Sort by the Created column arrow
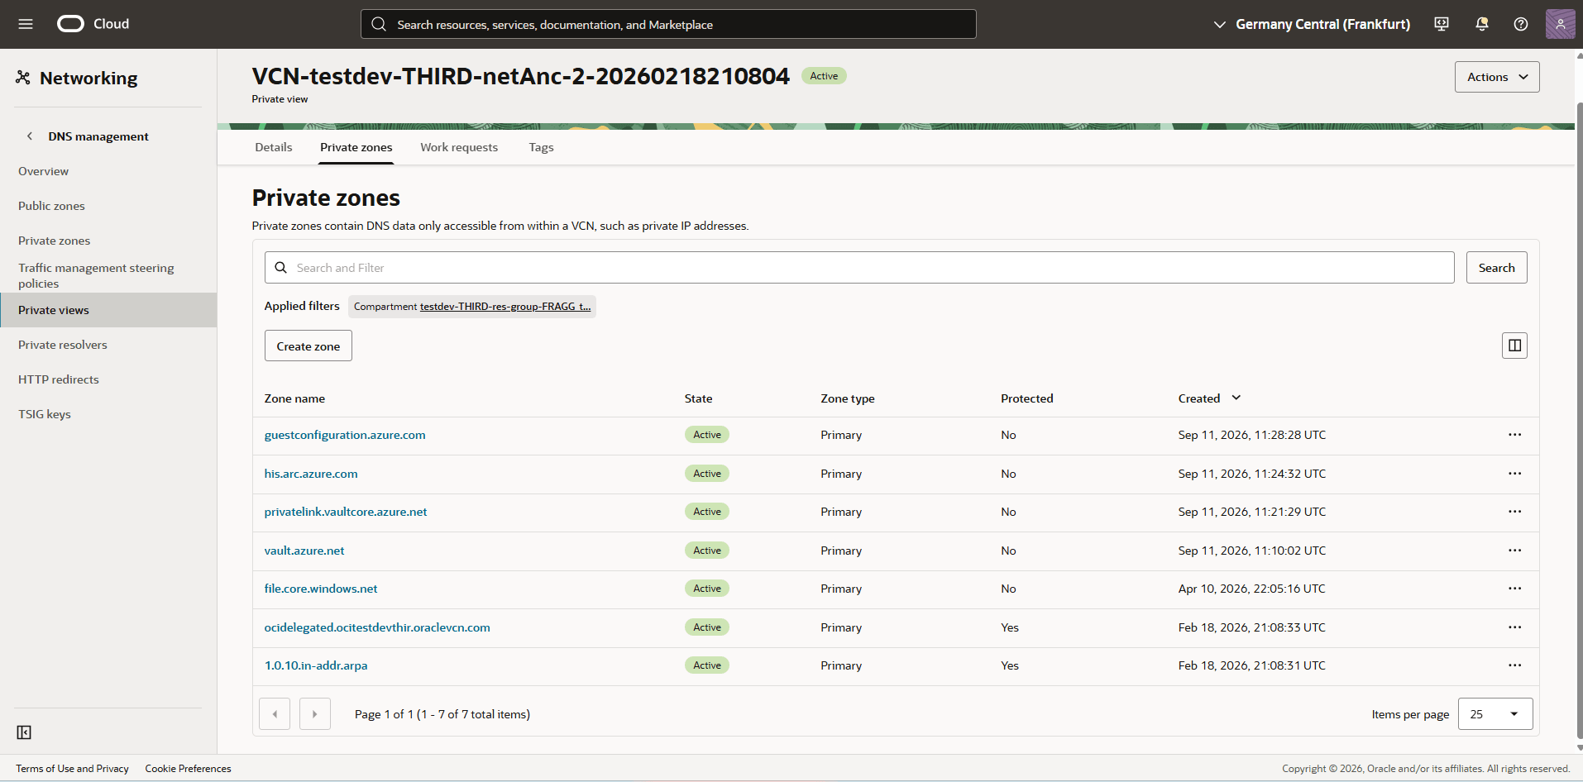 point(1236,398)
